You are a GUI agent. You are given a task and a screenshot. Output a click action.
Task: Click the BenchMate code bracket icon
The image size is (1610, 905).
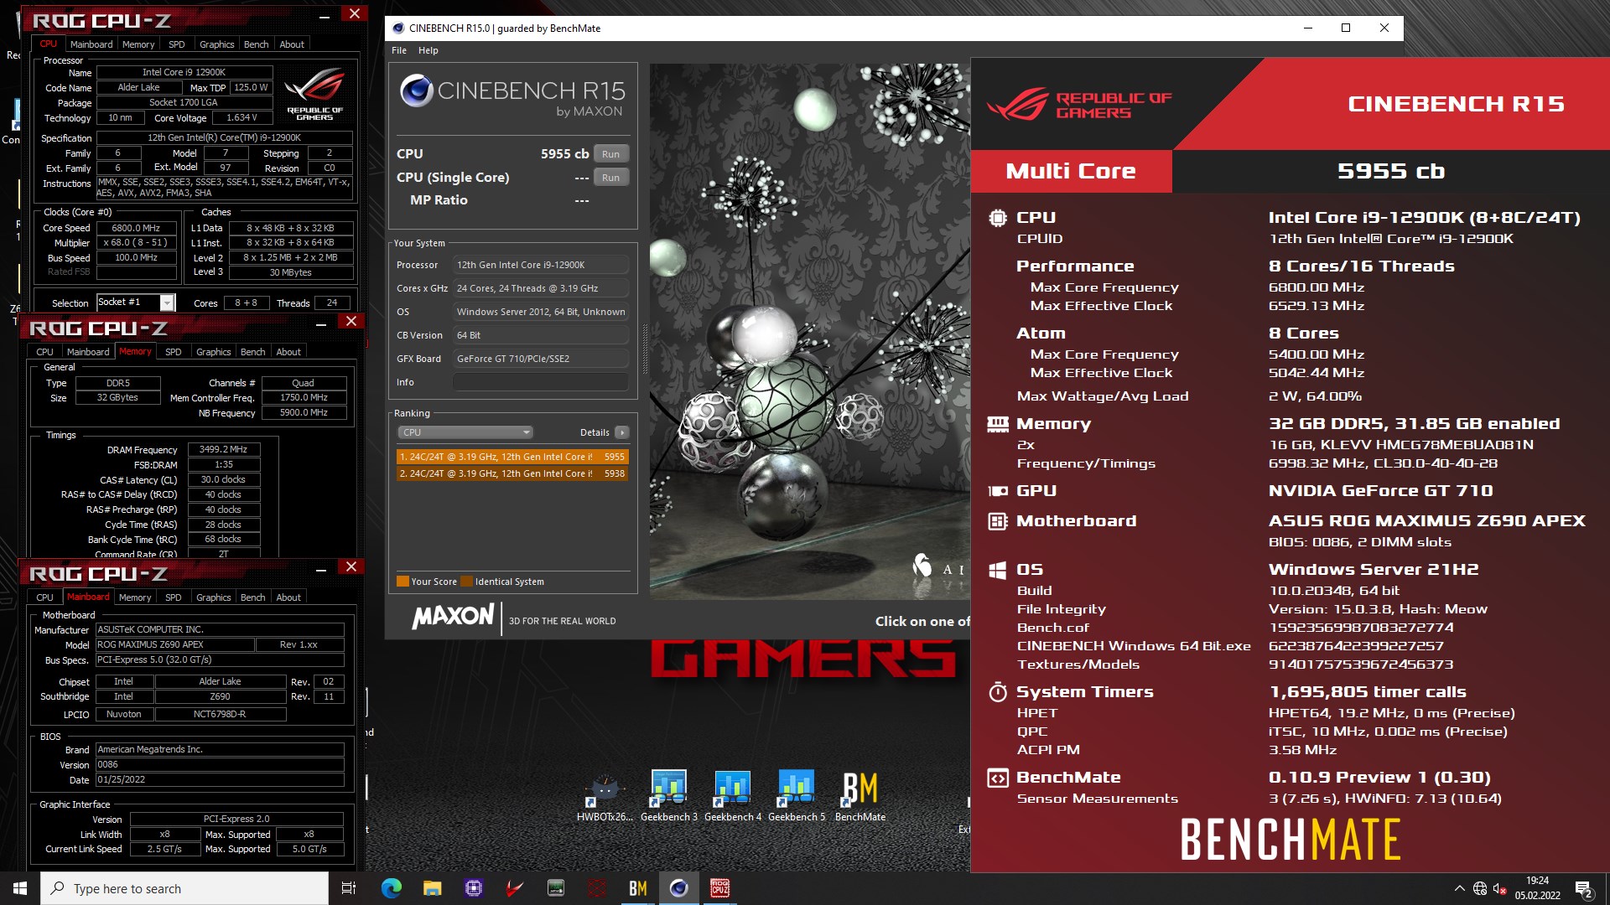998,778
